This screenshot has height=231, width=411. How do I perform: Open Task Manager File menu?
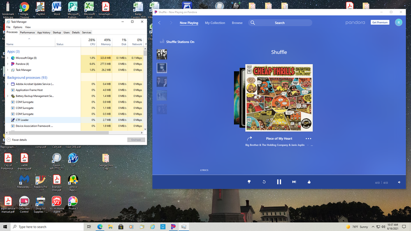pos(8,27)
